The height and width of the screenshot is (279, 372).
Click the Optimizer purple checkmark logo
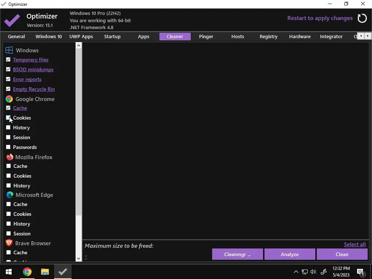click(x=12, y=20)
